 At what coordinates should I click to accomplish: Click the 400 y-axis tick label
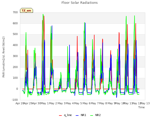(15, 45)
